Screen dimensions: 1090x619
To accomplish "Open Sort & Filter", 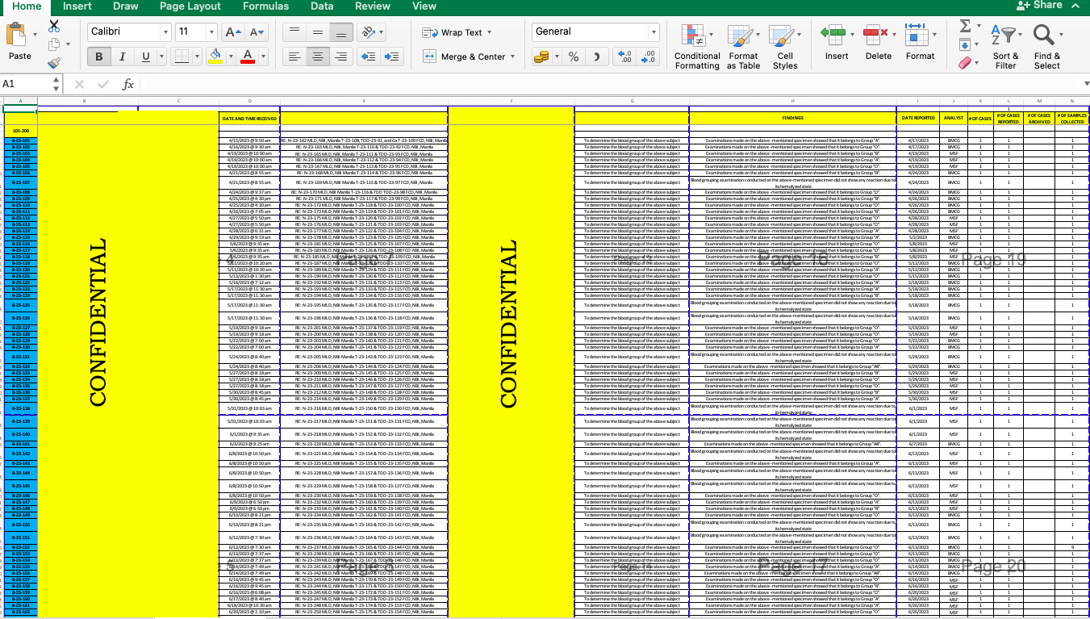I will (1006, 47).
